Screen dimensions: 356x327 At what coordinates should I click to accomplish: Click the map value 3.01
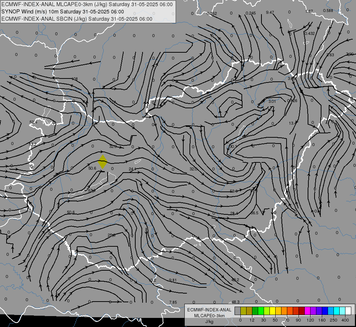(x=272, y=101)
